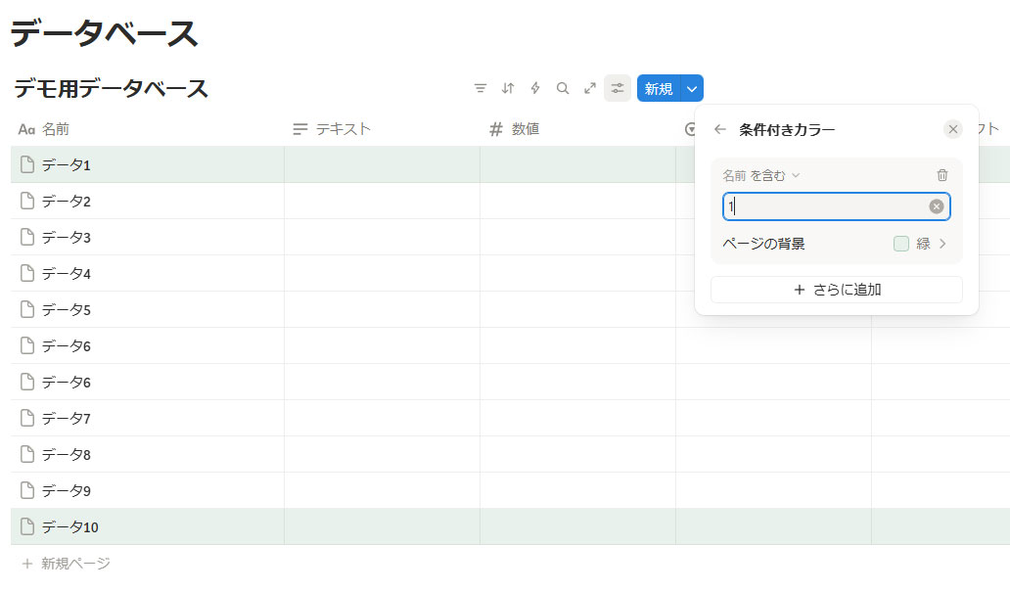This screenshot has width=1010, height=591.
Task: Open the テキスト column header menu
Action: coord(343,129)
